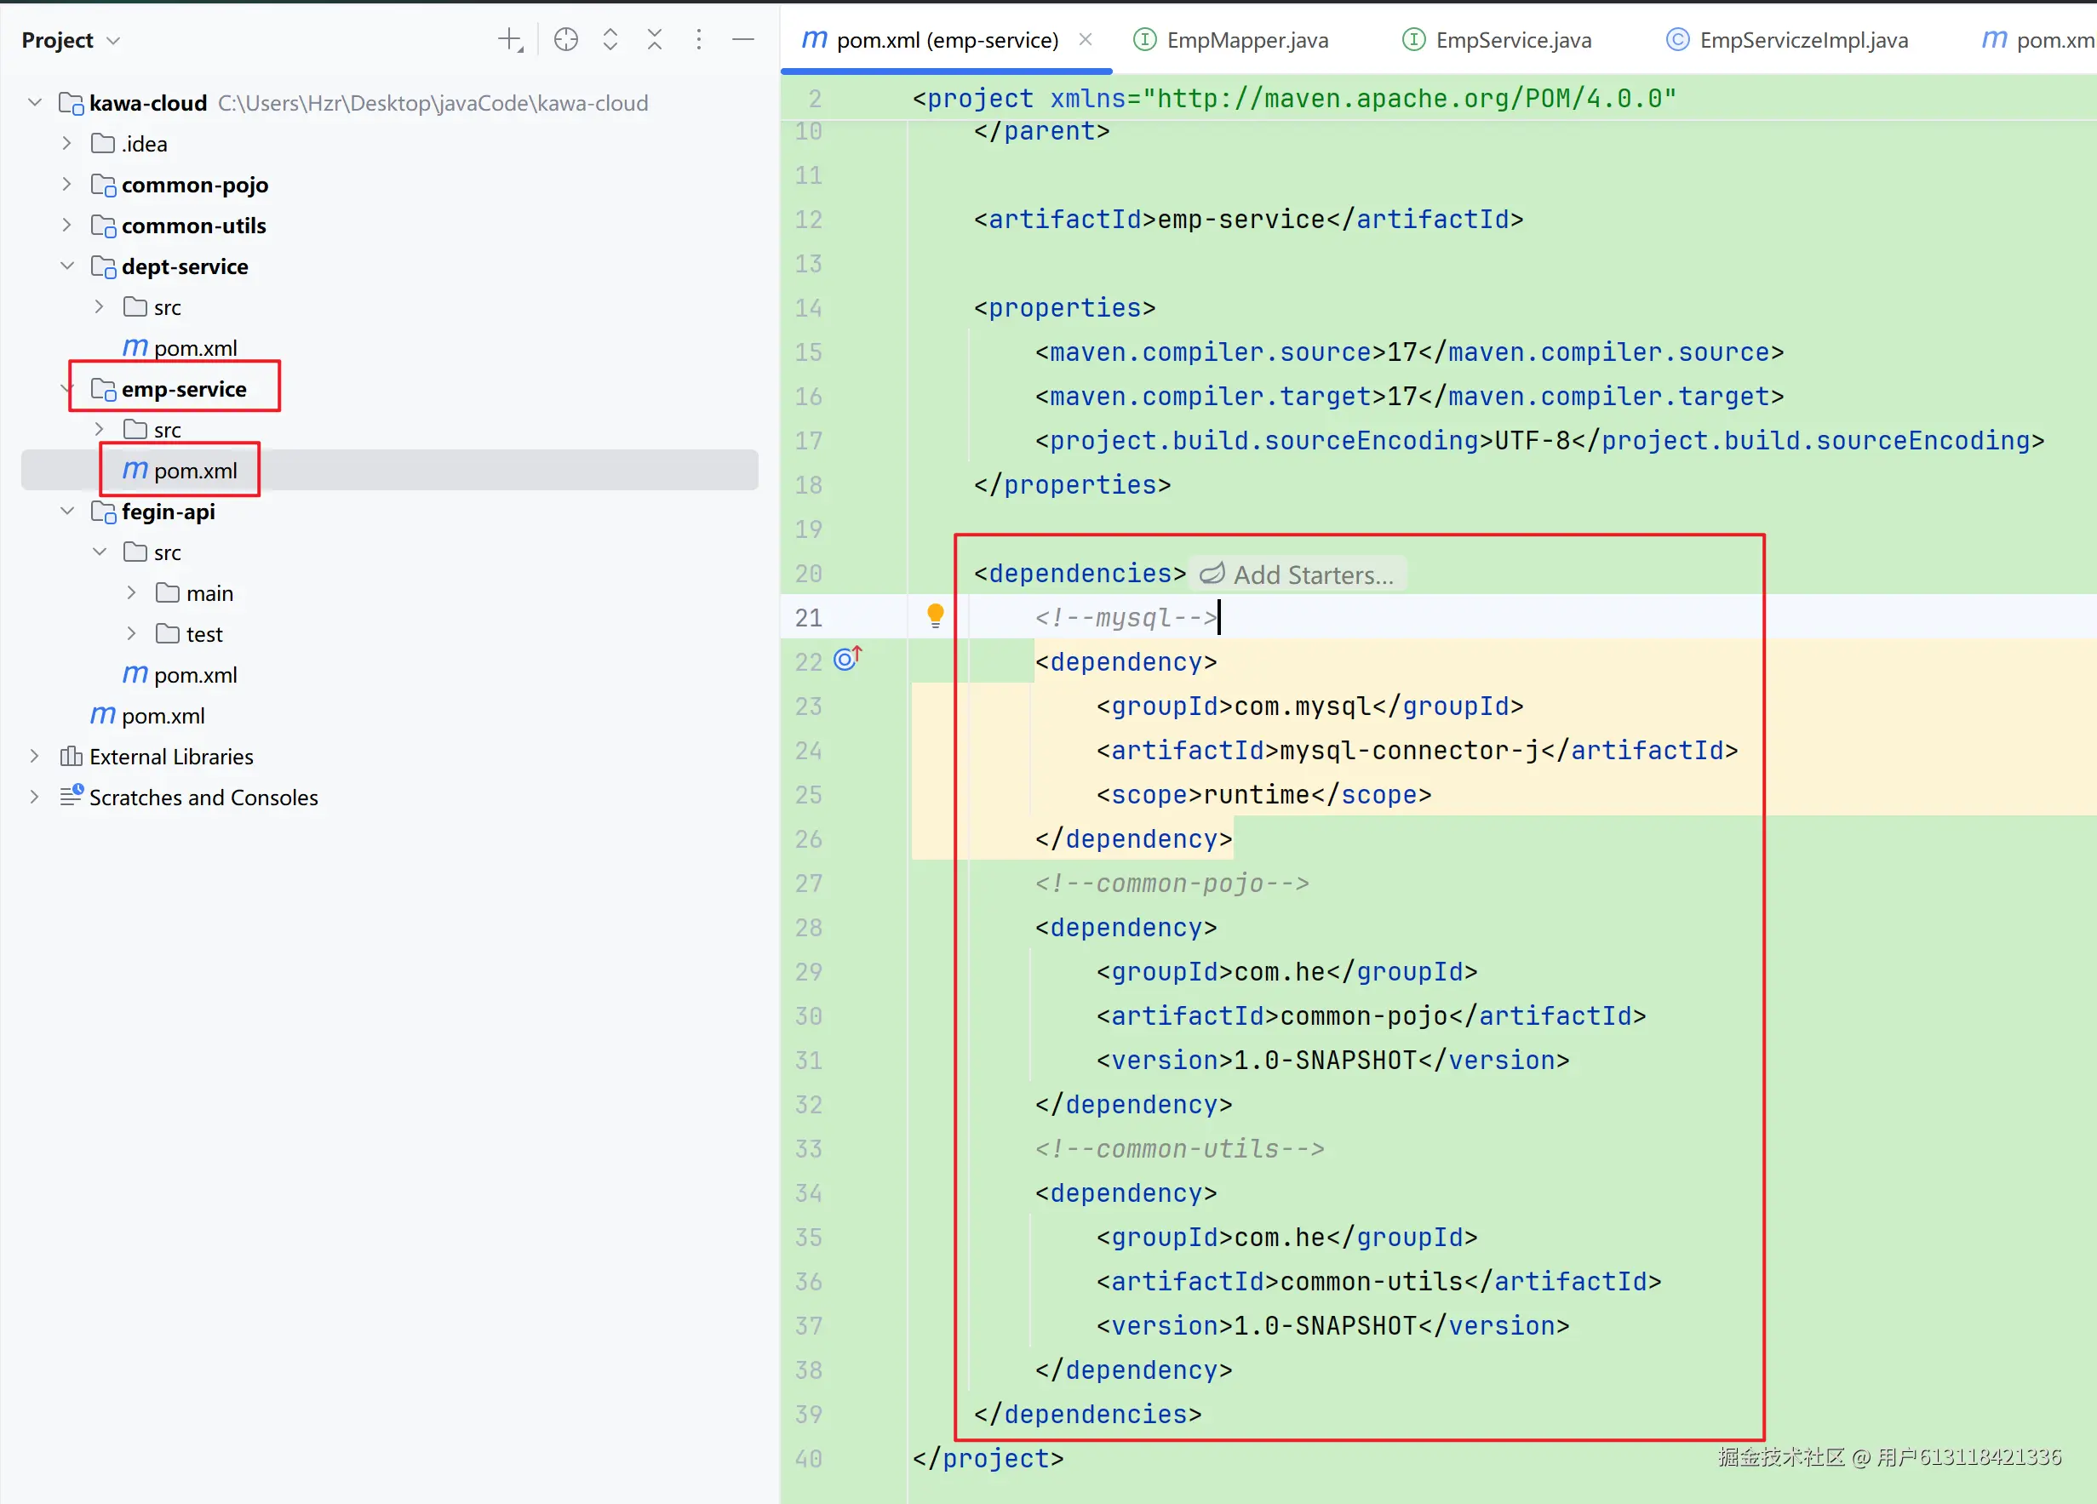
Task: Collapse the dept-service module node
Action: coord(66,266)
